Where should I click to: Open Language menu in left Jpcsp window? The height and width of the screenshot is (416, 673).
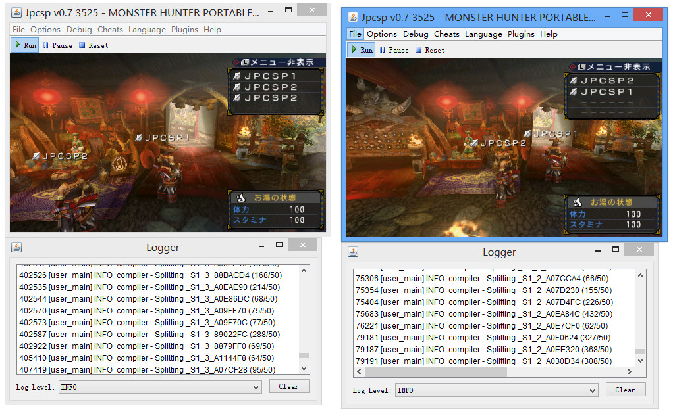147,30
